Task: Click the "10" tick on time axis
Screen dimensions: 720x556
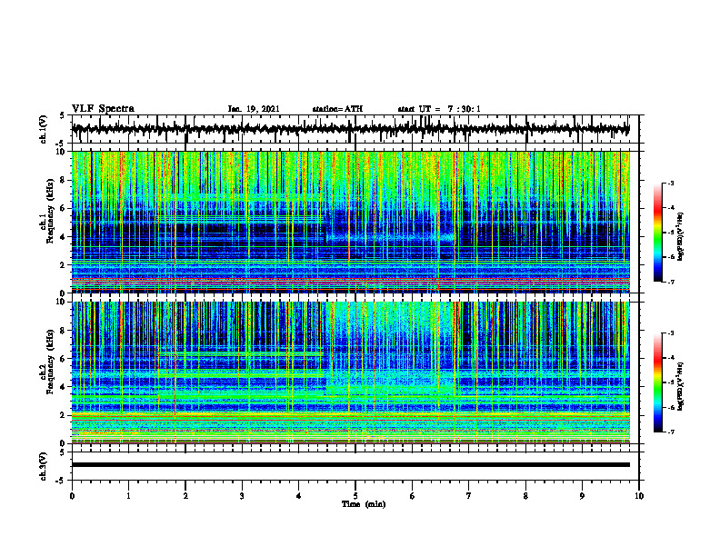Action: pos(639,496)
